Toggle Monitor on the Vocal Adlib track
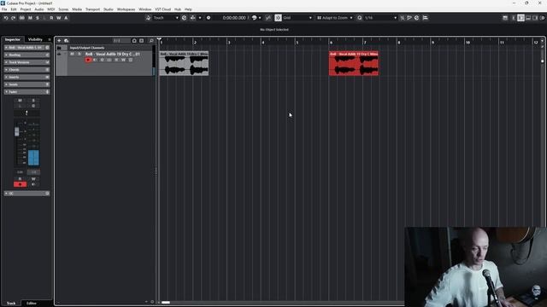 coord(95,60)
